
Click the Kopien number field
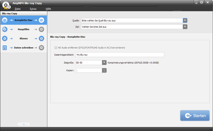point(89,70)
